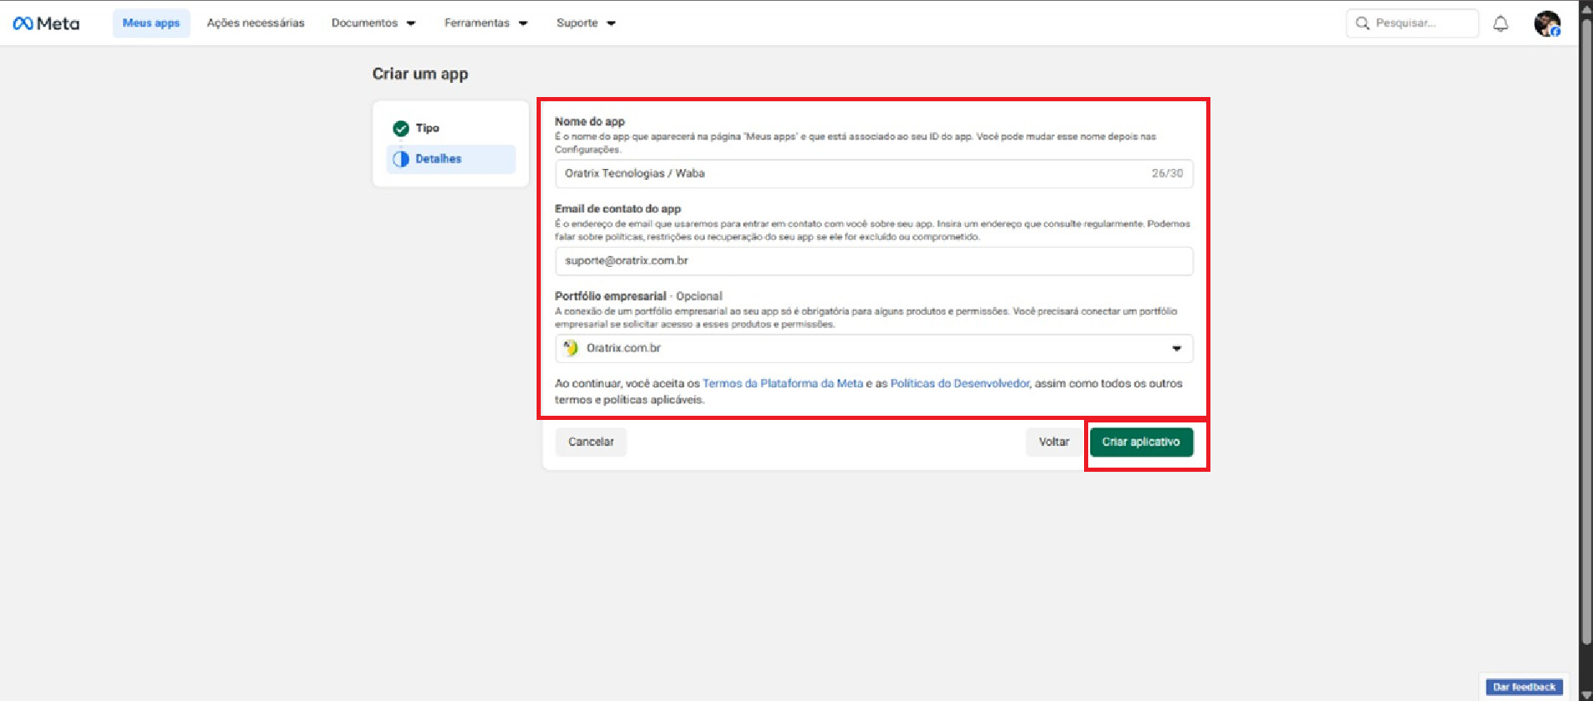Go to the Meus apps tab

point(152,23)
